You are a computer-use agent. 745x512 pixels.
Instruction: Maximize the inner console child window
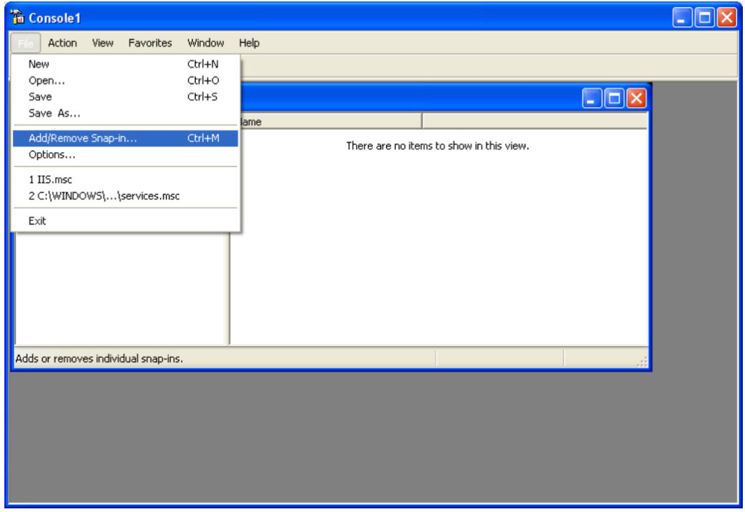(x=615, y=99)
